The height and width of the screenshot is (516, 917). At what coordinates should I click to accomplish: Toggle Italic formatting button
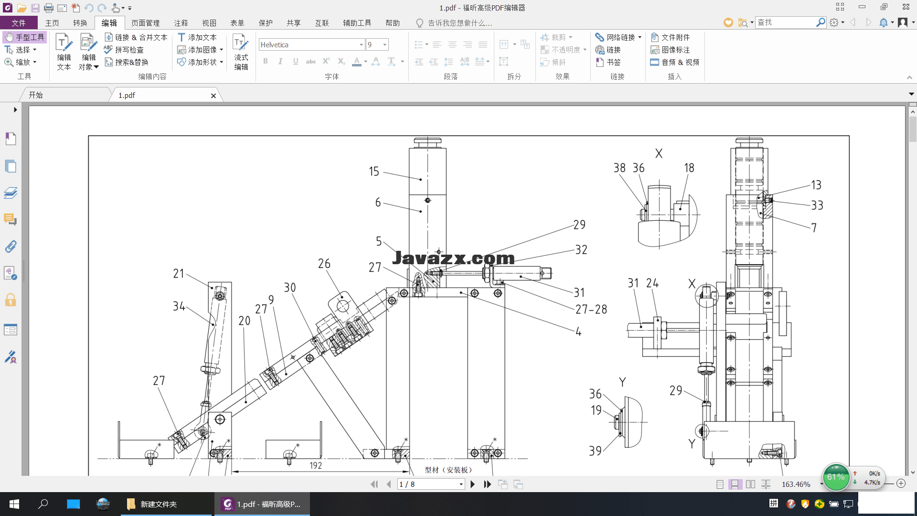tap(280, 61)
